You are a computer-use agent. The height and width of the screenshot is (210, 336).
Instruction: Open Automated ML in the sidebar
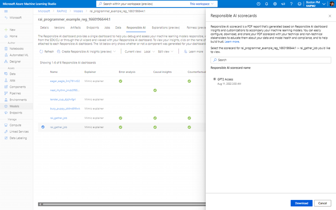point(16,55)
